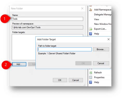This screenshot has width=123, height=98.
Task: Click the New Folder title text
Action: [x=17, y=9]
